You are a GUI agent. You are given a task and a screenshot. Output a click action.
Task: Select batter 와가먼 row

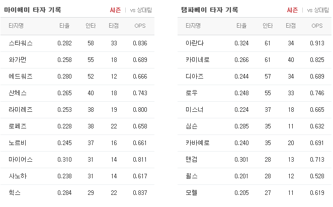[x=77, y=60]
